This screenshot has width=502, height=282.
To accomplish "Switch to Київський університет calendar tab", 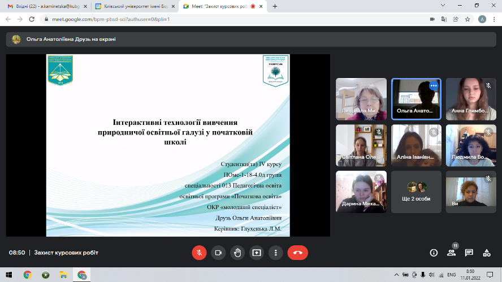I will pos(135,6).
